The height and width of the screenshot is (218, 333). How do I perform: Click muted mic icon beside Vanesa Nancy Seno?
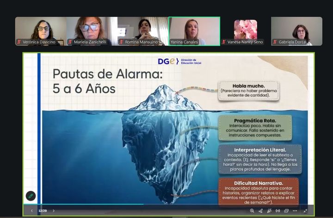click(x=224, y=42)
